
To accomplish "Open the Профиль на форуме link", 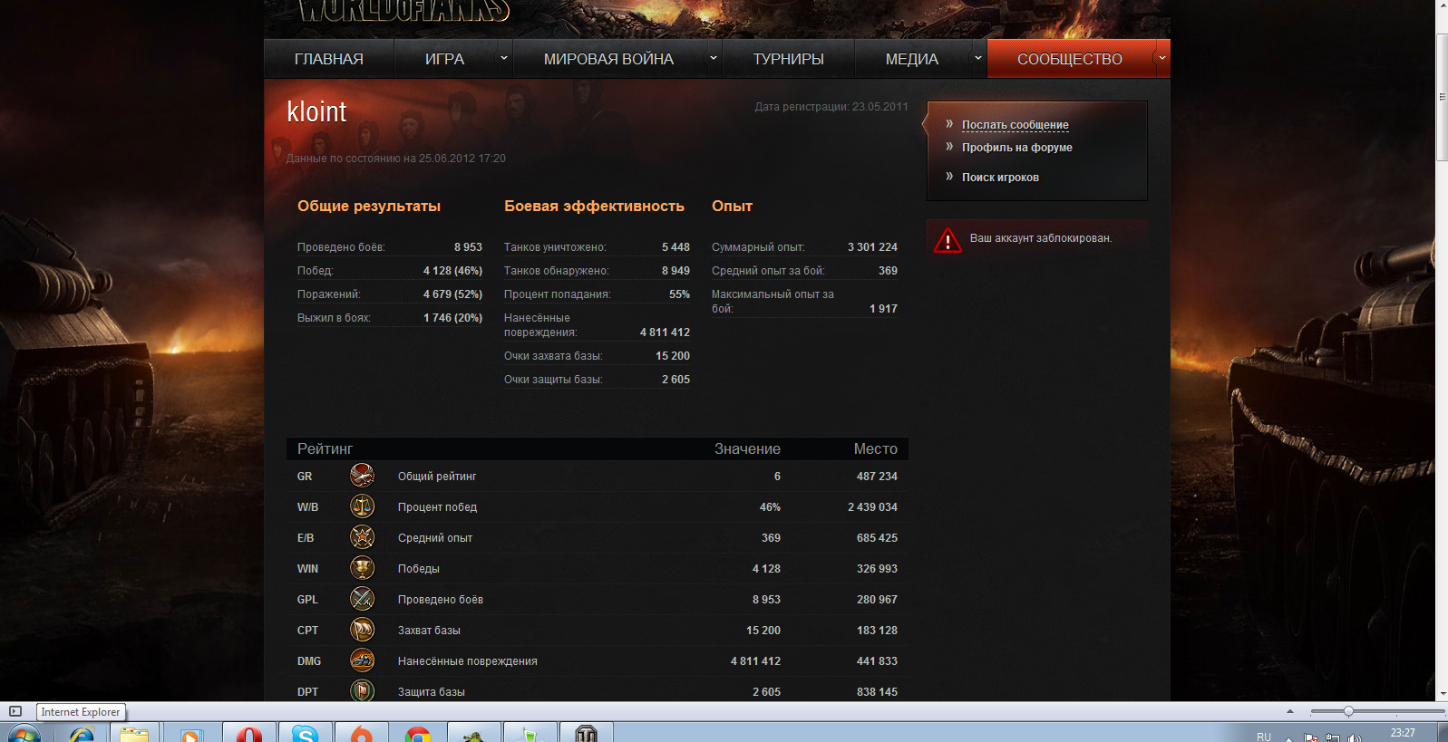I will pyautogui.click(x=1016, y=148).
